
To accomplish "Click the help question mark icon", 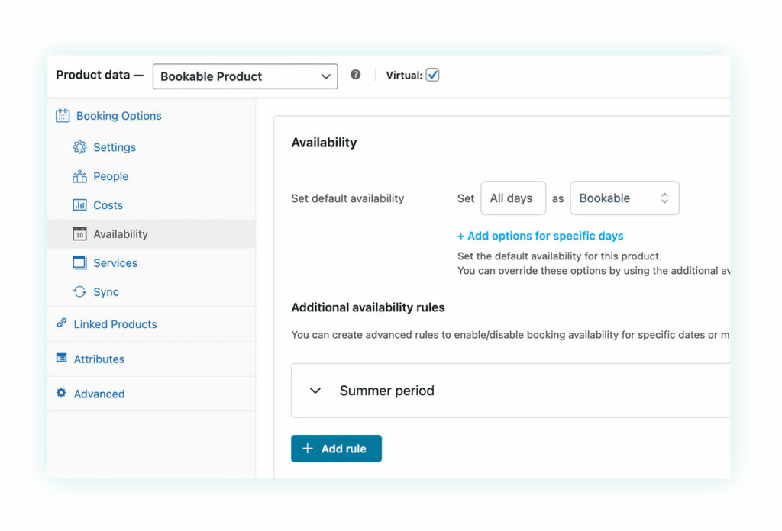I will pyautogui.click(x=356, y=75).
